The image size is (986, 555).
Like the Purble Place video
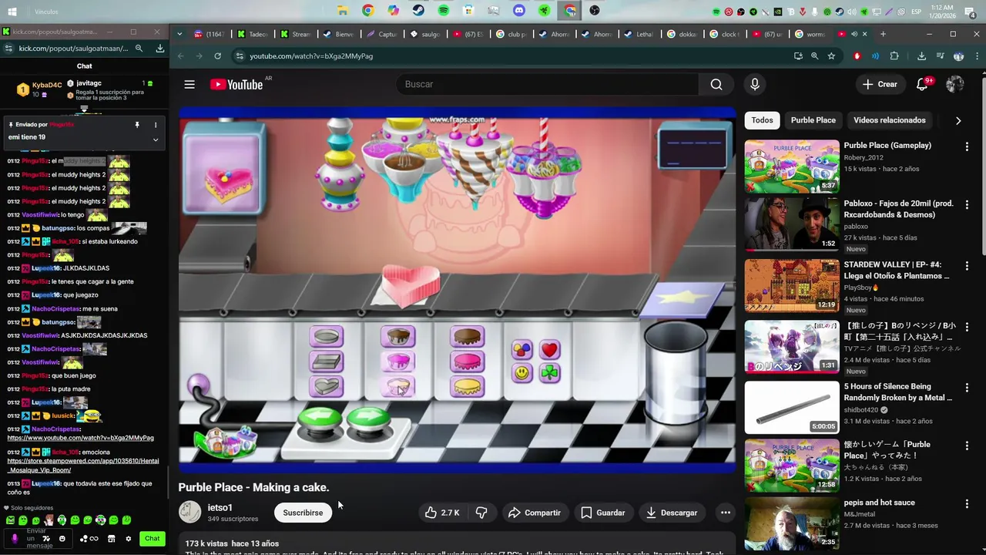pyautogui.click(x=442, y=513)
